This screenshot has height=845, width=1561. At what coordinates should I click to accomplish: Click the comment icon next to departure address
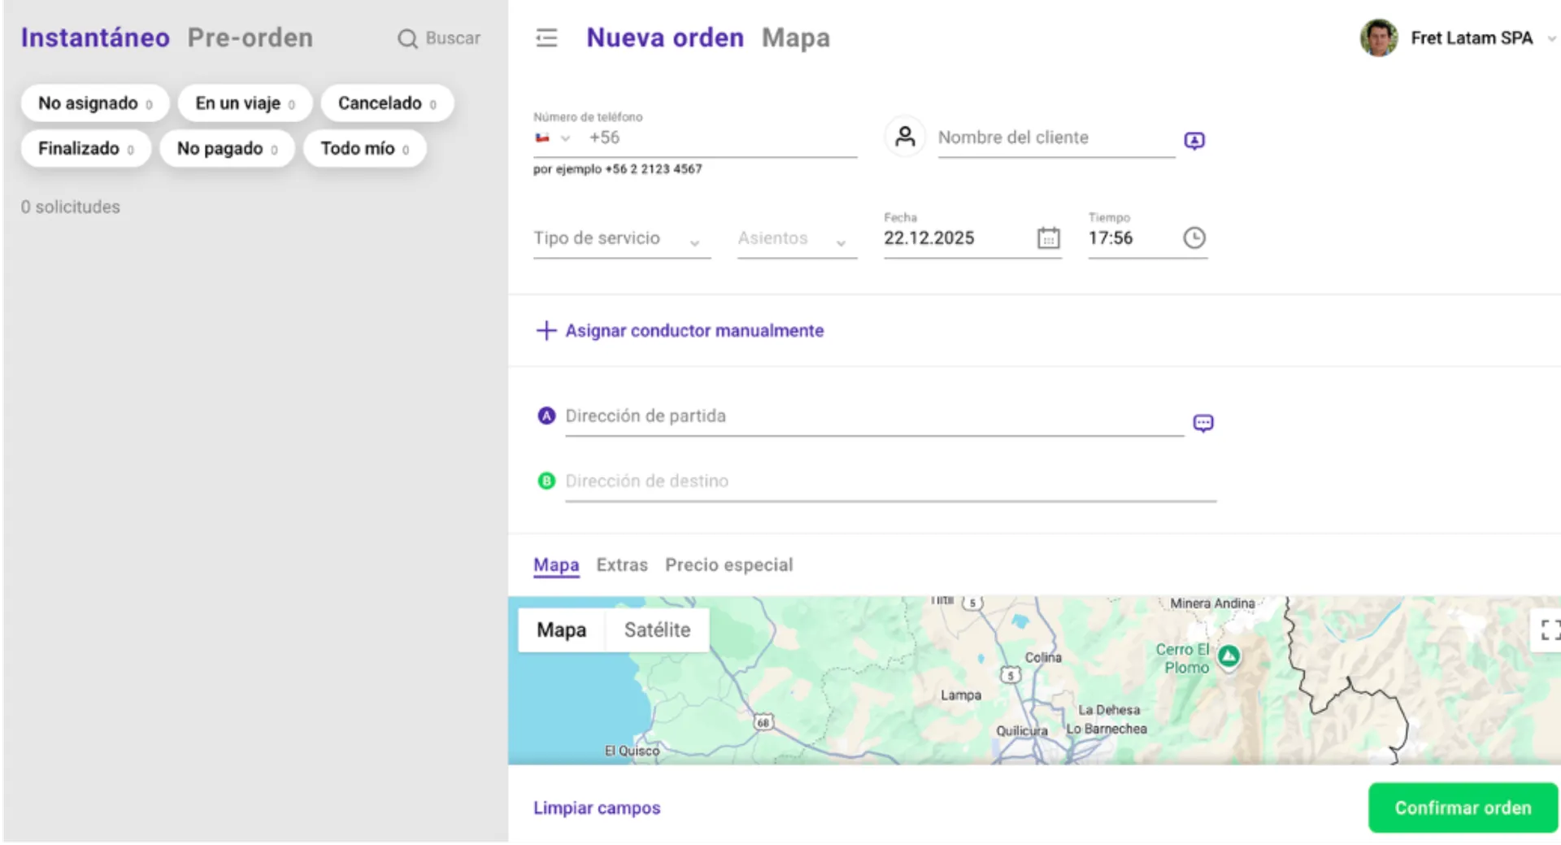coord(1202,423)
